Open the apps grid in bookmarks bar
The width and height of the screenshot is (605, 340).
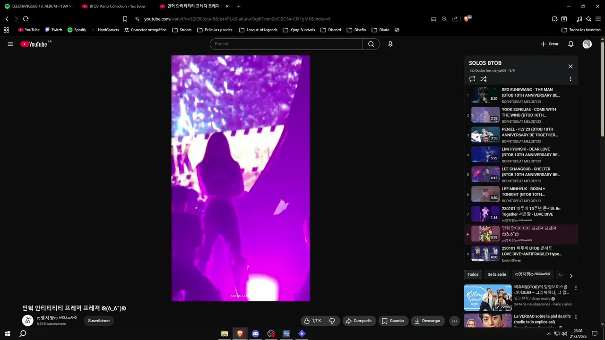click(x=6, y=30)
